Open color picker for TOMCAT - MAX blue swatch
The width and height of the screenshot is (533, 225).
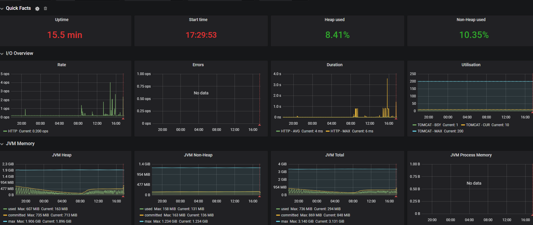click(414, 131)
